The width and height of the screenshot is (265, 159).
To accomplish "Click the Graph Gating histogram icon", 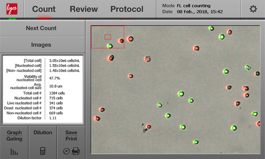I will click(x=14, y=152).
